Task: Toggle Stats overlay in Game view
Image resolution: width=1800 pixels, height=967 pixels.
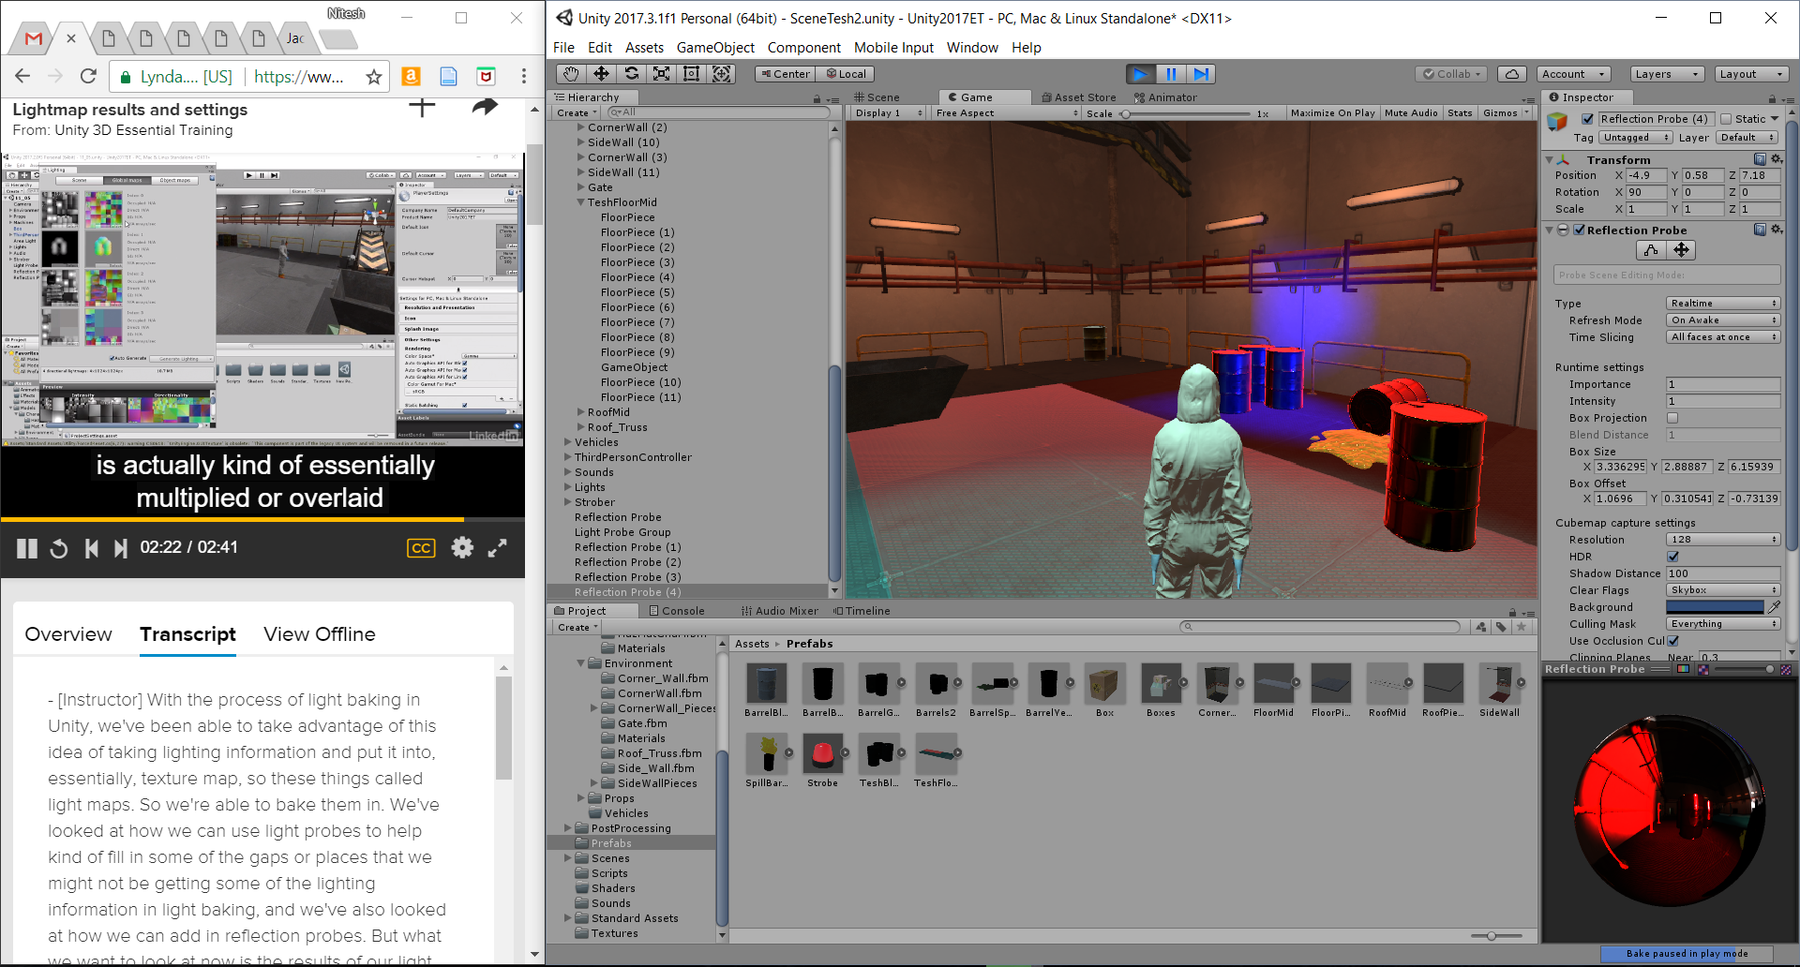Action: tap(1460, 113)
